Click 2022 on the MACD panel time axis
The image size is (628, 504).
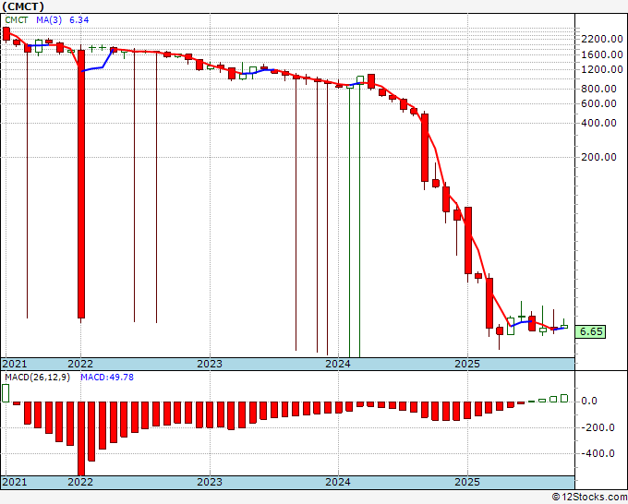pyautogui.click(x=80, y=482)
